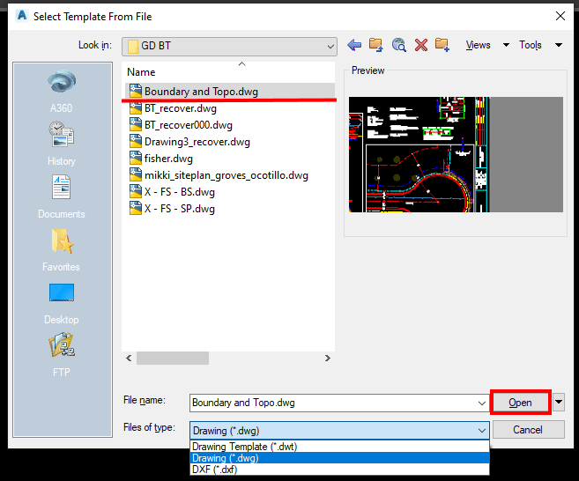
Task: Open the Views menu
Action: (x=478, y=45)
